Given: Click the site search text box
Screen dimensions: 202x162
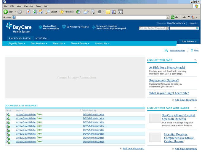Looking at the screenshot, I should [x=183, y=28].
